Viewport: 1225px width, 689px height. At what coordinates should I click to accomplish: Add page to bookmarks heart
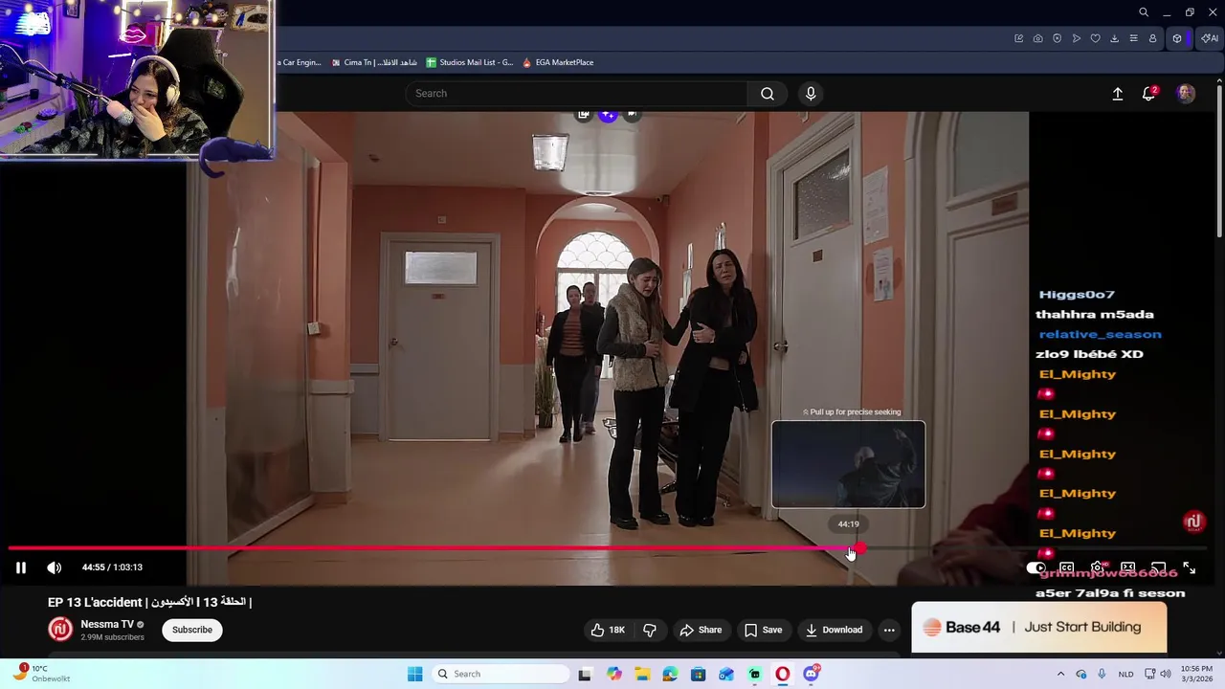pyautogui.click(x=1096, y=38)
